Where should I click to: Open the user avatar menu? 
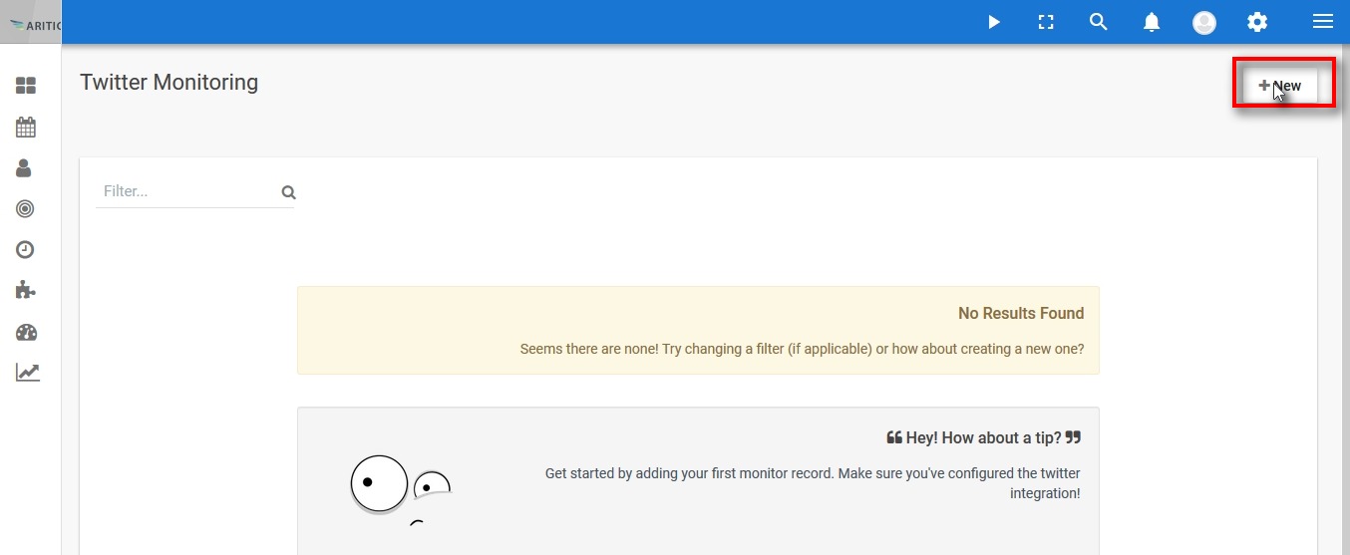point(1204,22)
